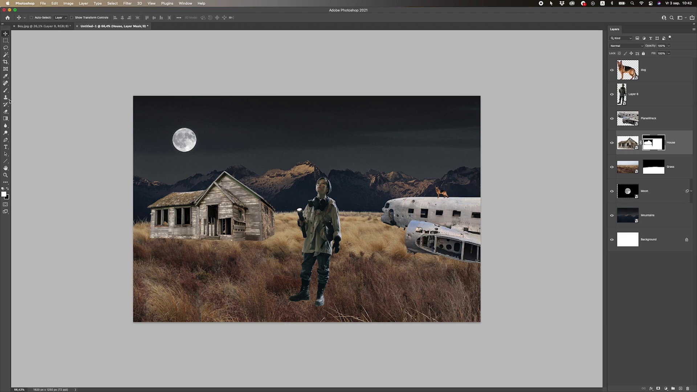Open the Layers panel menu

click(694, 29)
